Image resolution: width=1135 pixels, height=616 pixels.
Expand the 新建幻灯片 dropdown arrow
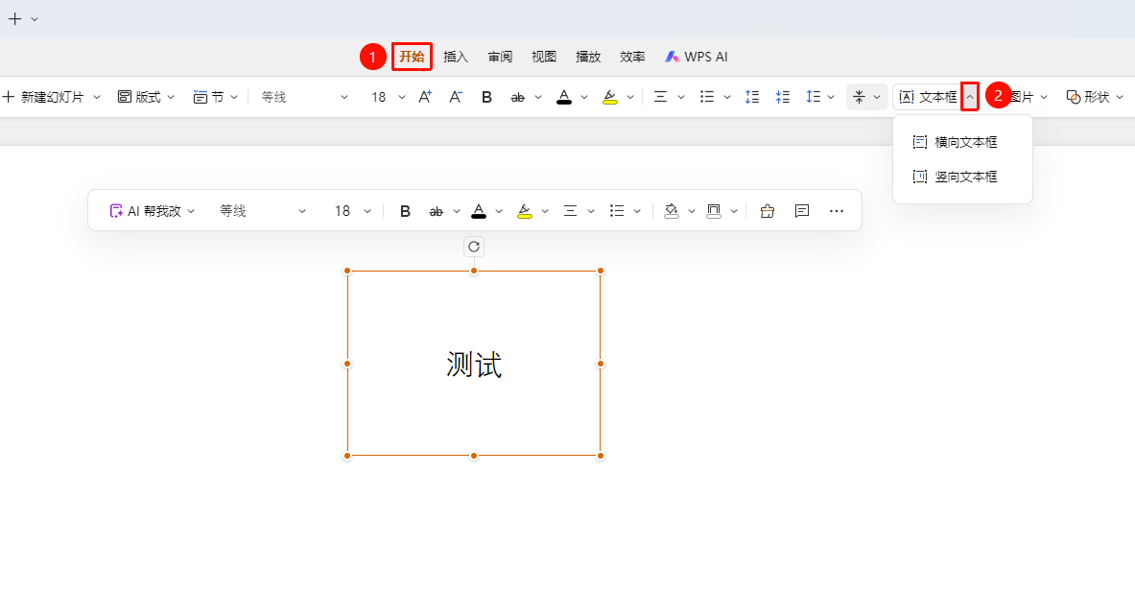click(96, 97)
